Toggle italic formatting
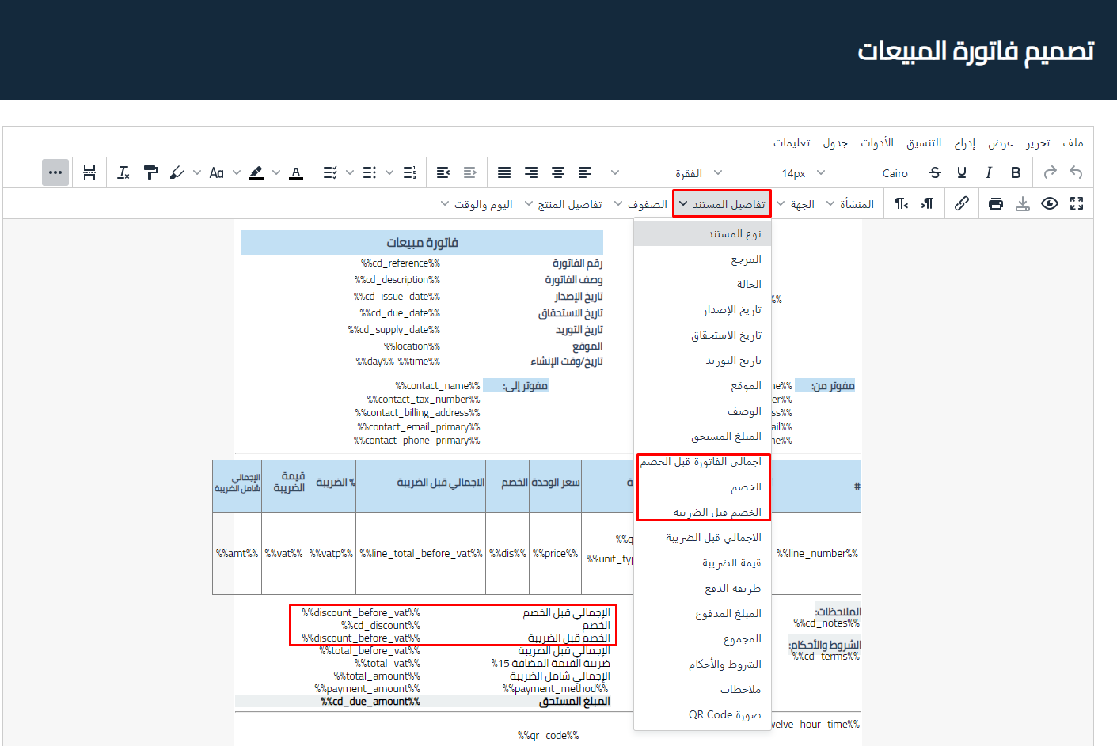The height and width of the screenshot is (746, 1117). (x=989, y=172)
